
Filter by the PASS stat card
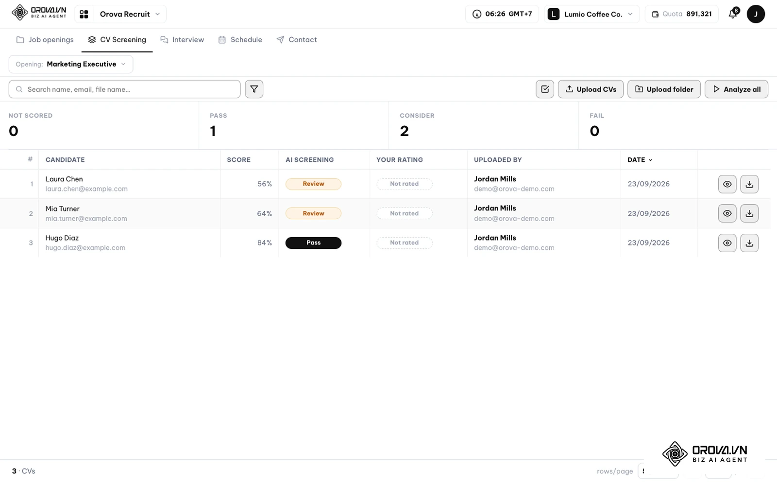click(x=294, y=125)
